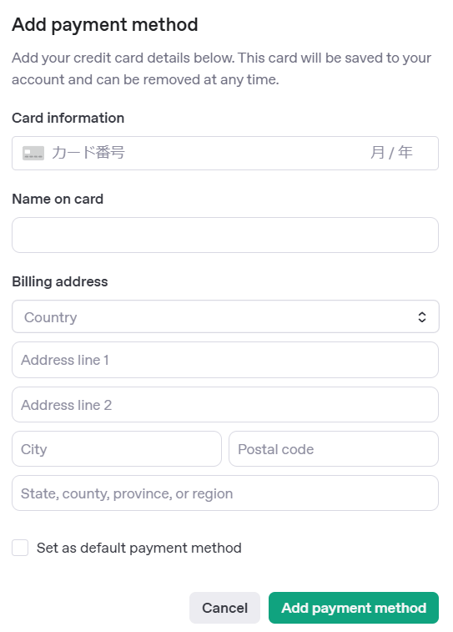The image size is (453, 632).
Task: Select the 月 / 年 expiry date field
Action: pos(391,153)
